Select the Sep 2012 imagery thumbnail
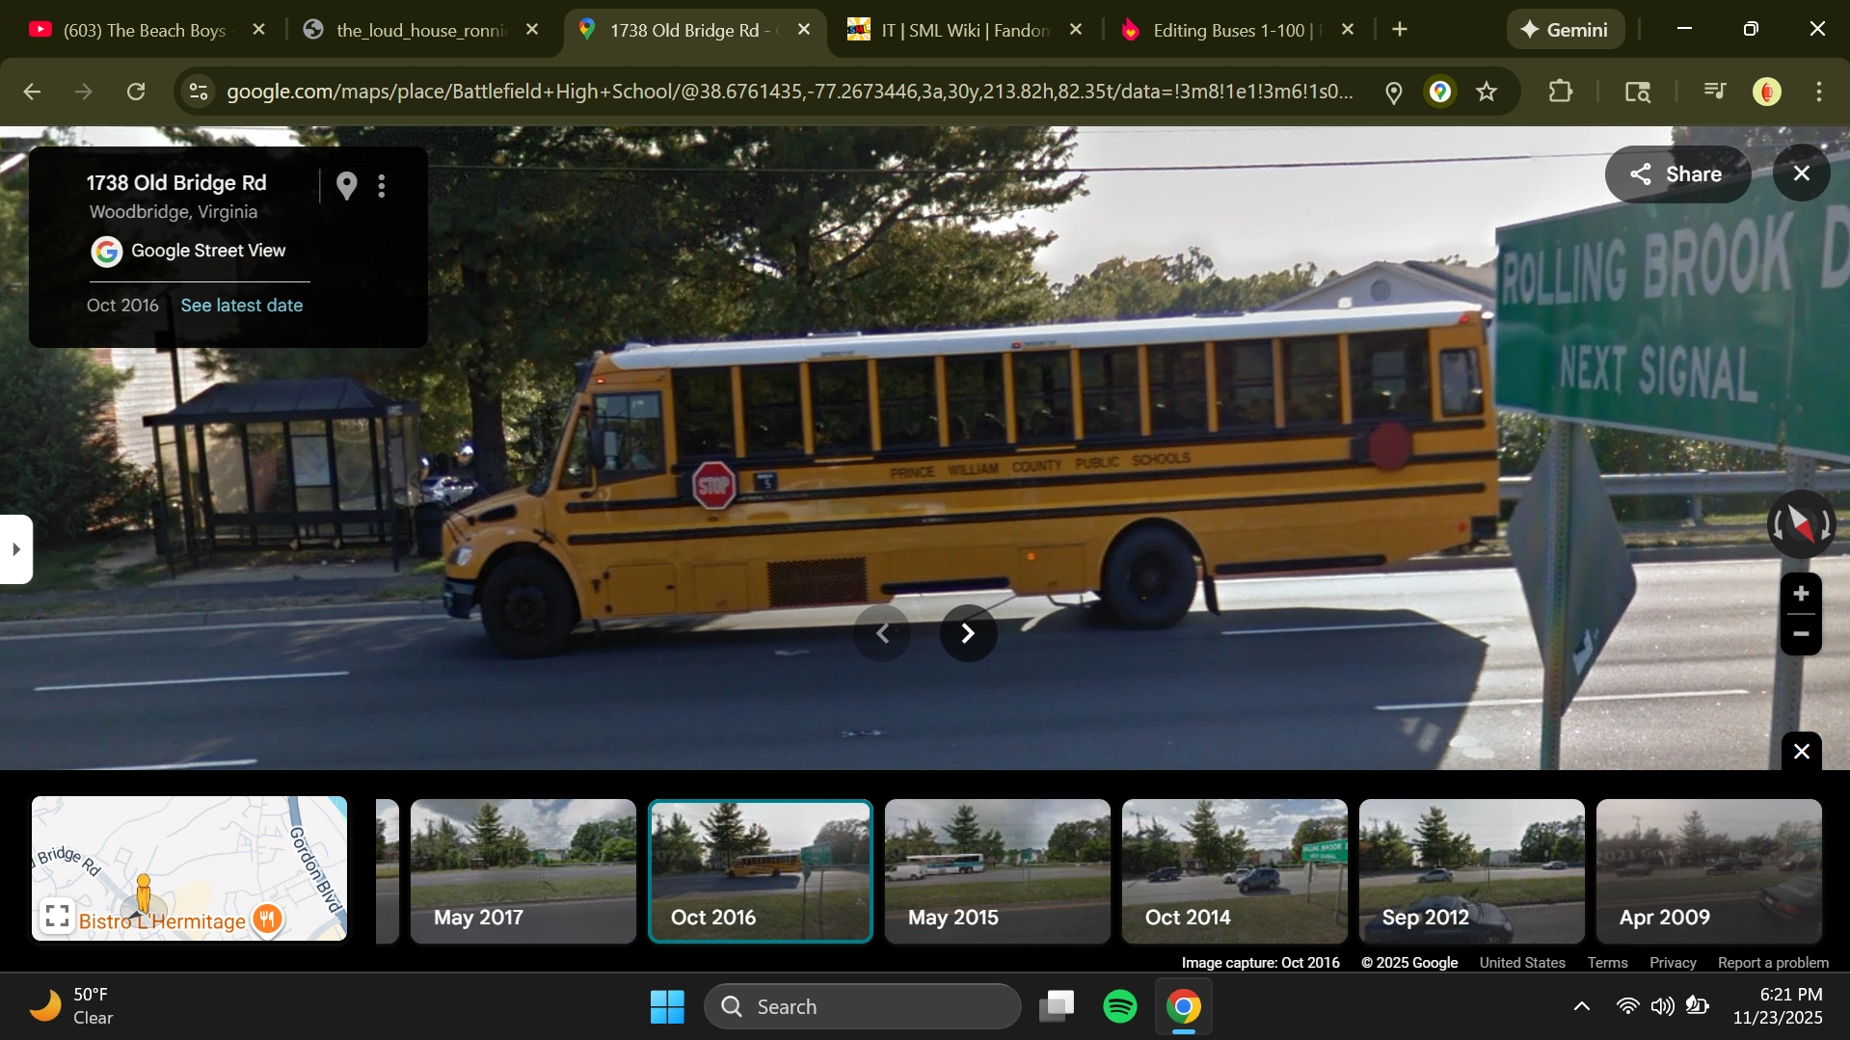This screenshot has width=1850, height=1040. 1472,871
